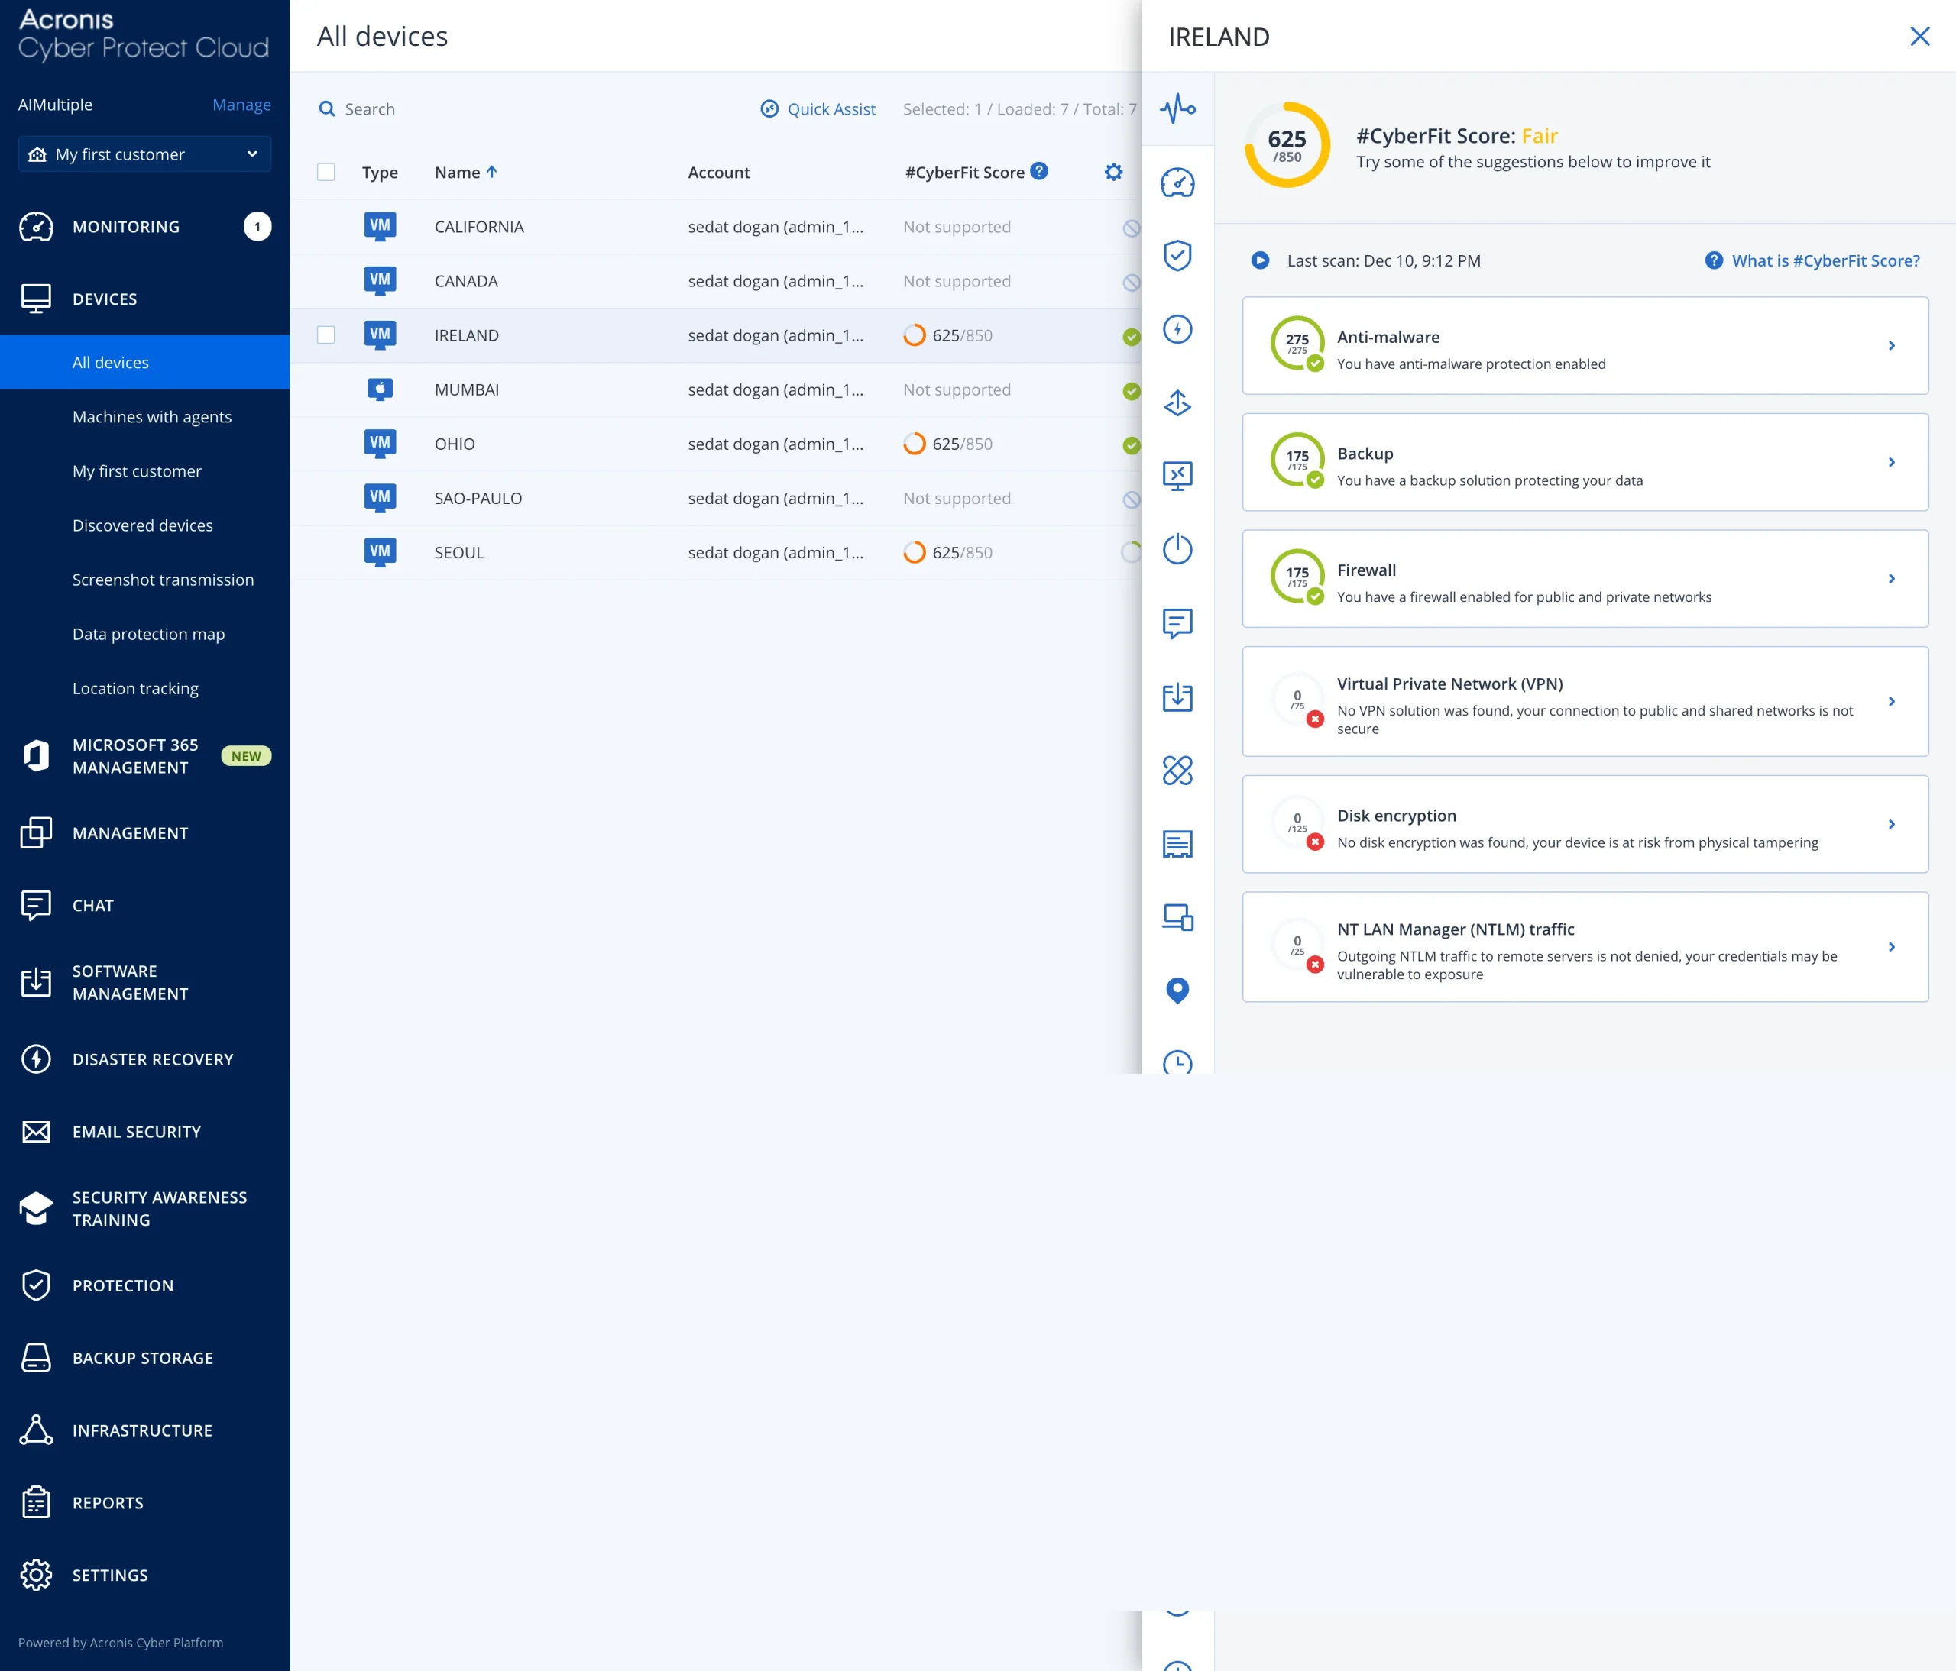This screenshot has height=1671, width=1956.
Task: Open the disaster recovery bolt icon in strip
Action: [1177, 328]
